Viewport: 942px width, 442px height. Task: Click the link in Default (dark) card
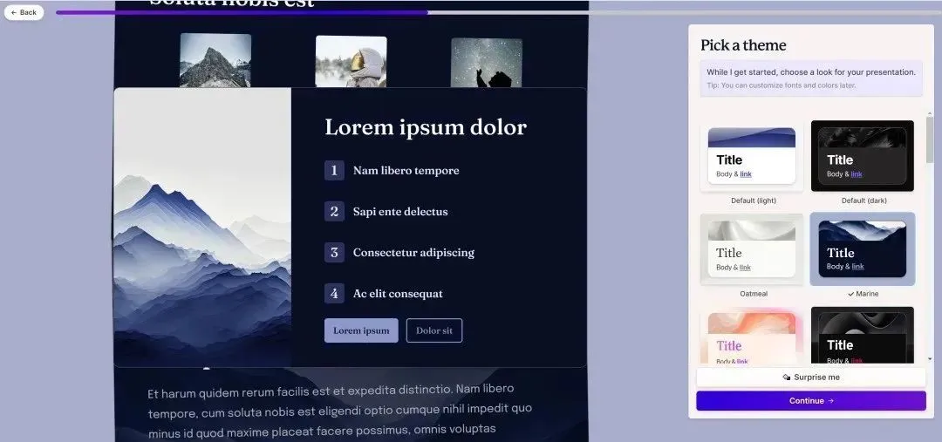point(857,174)
